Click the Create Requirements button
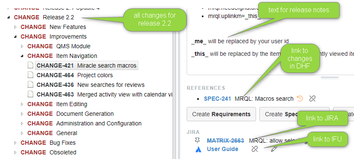 click(x=221, y=114)
